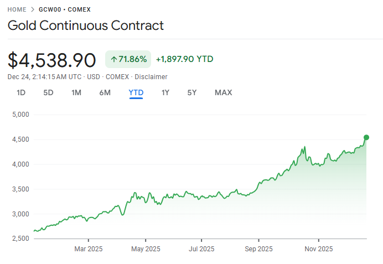Click the green end-point dot on chart
The height and width of the screenshot is (264, 383).
366,137
